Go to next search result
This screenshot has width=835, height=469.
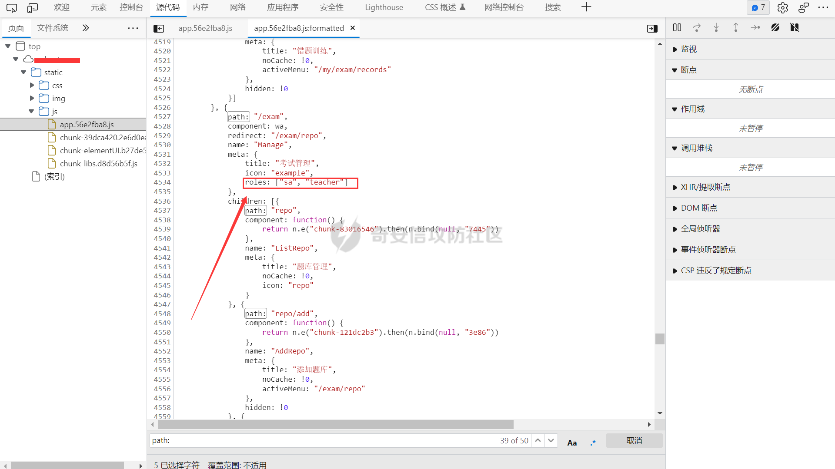point(551,440)
